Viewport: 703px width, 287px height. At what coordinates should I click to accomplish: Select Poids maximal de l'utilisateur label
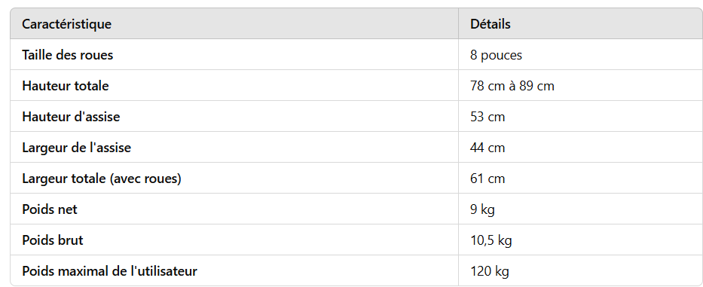[x=109, y=271]
